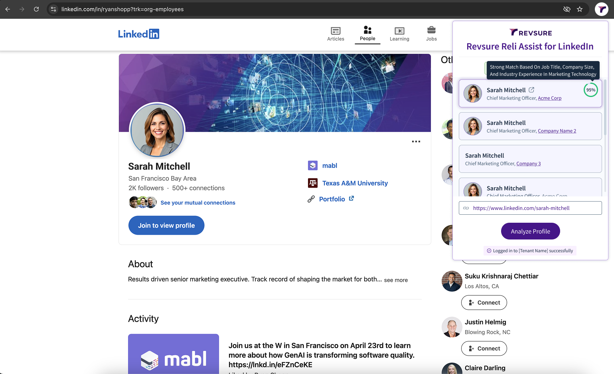This screenshot has height=374, width=614.
Task: Click the results list scrollbar in Revsure panel
Action: (605, 108)
